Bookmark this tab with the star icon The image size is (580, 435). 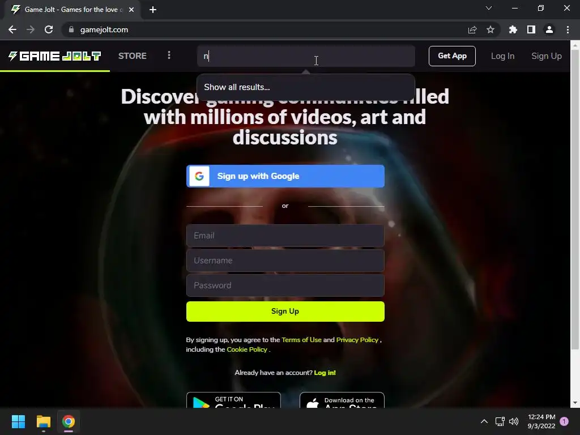click(490, 29)
